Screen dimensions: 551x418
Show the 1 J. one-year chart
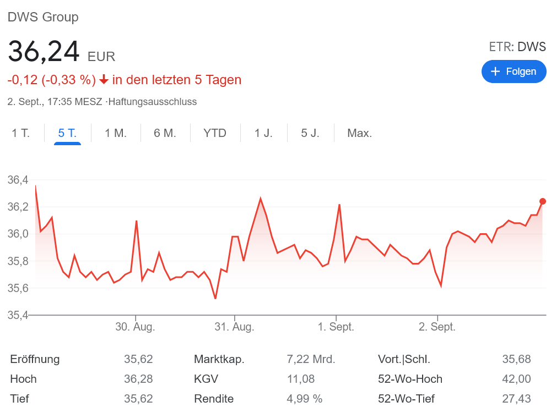[x=263, y=133]
